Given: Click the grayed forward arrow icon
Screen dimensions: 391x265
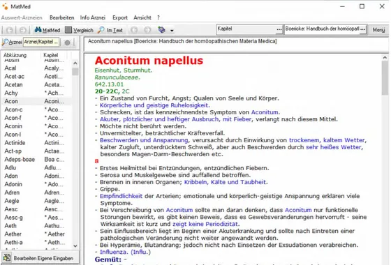Looking at the screenshot, I should (22, 30).
